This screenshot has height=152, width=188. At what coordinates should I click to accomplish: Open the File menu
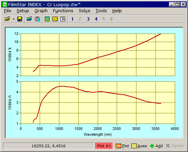coord(7,11)
